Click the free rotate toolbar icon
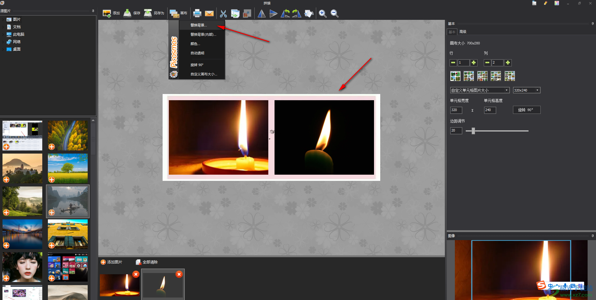The image size is (596, 300). pyautogui.click(x=309, y=13)
